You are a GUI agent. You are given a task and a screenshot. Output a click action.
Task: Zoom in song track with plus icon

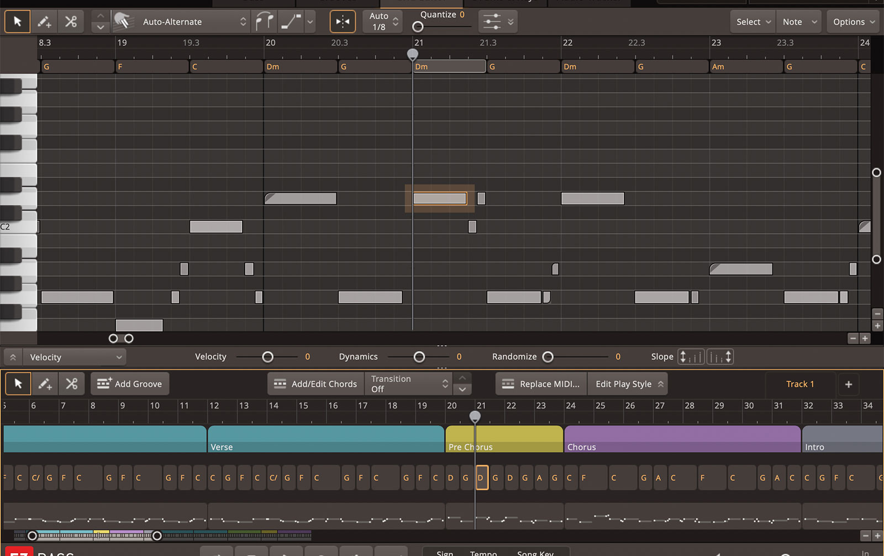click(877, 536)
